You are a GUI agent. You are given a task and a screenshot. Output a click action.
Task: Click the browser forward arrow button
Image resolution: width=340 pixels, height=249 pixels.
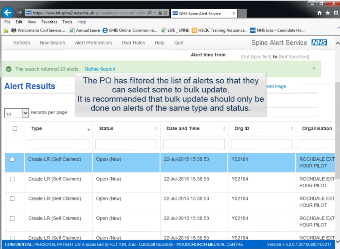coord(19,13)
